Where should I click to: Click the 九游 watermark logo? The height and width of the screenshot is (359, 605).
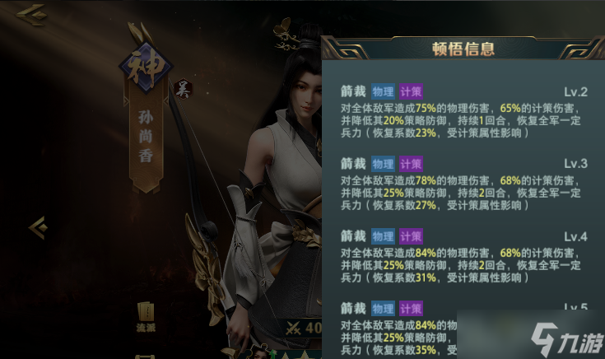[x=567, y=340]
